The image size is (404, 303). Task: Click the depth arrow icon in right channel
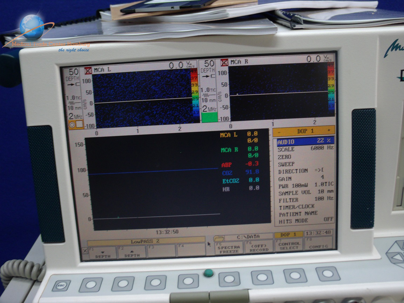[209, 76]
